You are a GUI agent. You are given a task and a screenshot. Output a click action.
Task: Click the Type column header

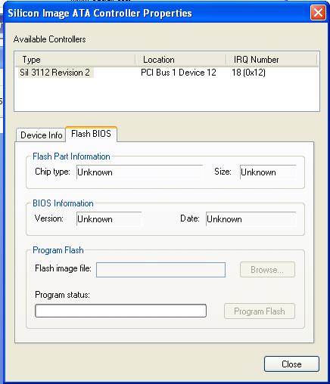pos(75,60)
